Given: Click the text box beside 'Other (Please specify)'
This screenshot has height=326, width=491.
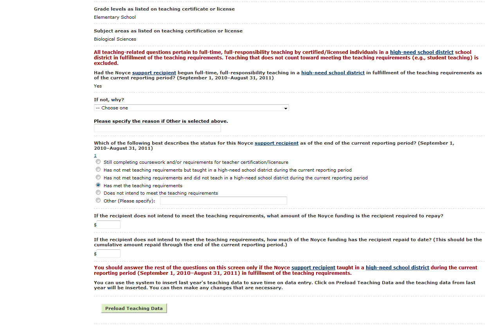Looking at the screenshot, I should 223,201.
